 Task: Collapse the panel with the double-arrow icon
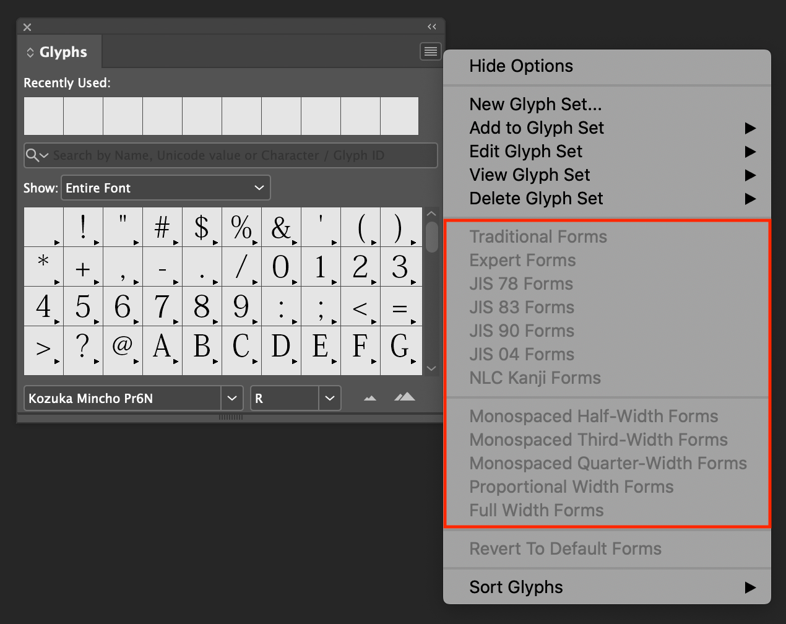(x=432, y=27)
